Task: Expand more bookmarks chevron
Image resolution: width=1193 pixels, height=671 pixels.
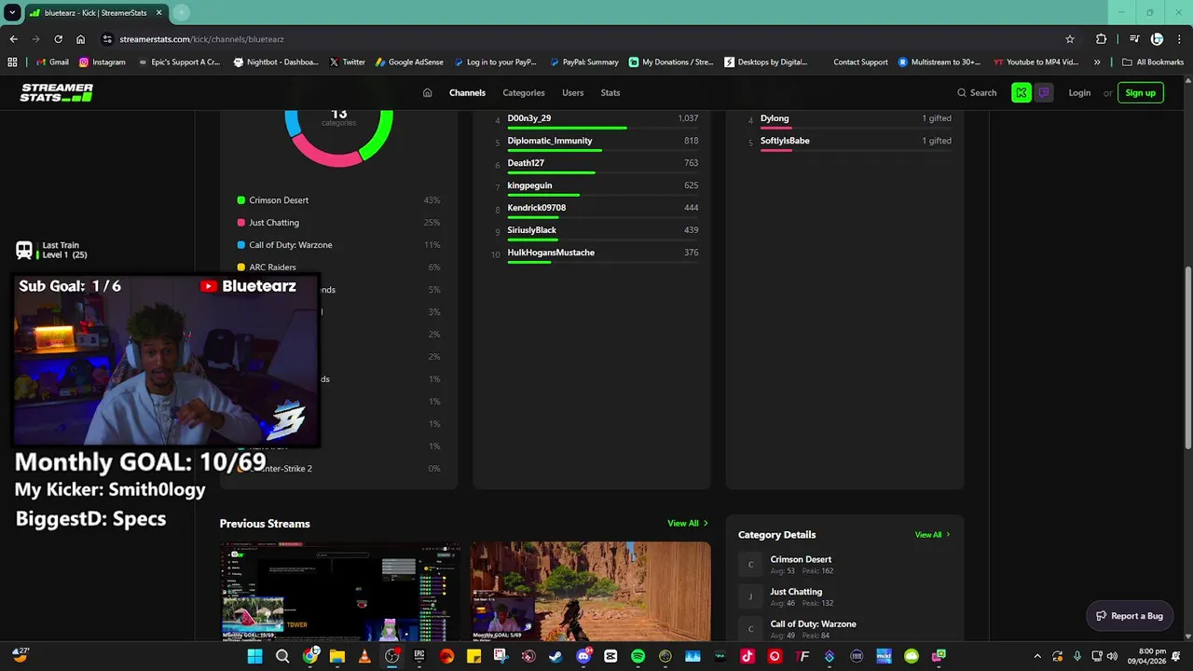Action: click(x=1097, y=62)
